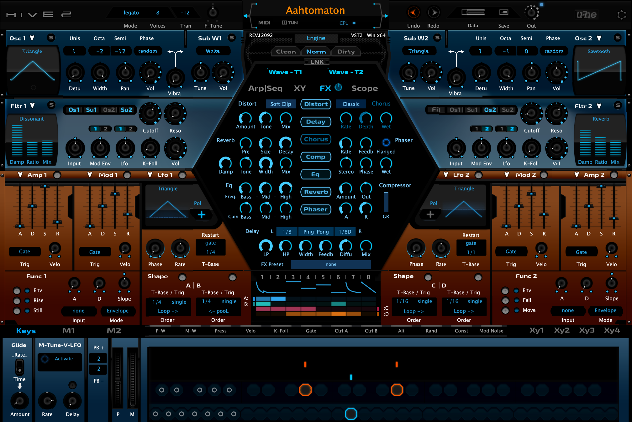
Task: Click the Osc 2 Sawtooth waveform display
Action: click(599, 70)
